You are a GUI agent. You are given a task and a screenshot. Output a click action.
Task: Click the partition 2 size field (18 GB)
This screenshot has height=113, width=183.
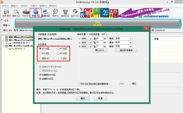coord(99,42)
